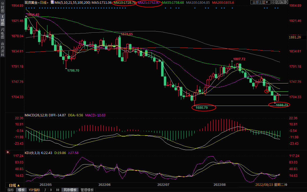Image resolution: width=307 pixels, height=192 pixels.
Task: Click the J shortcut button in bottom bar
Action: click(45, 190)
